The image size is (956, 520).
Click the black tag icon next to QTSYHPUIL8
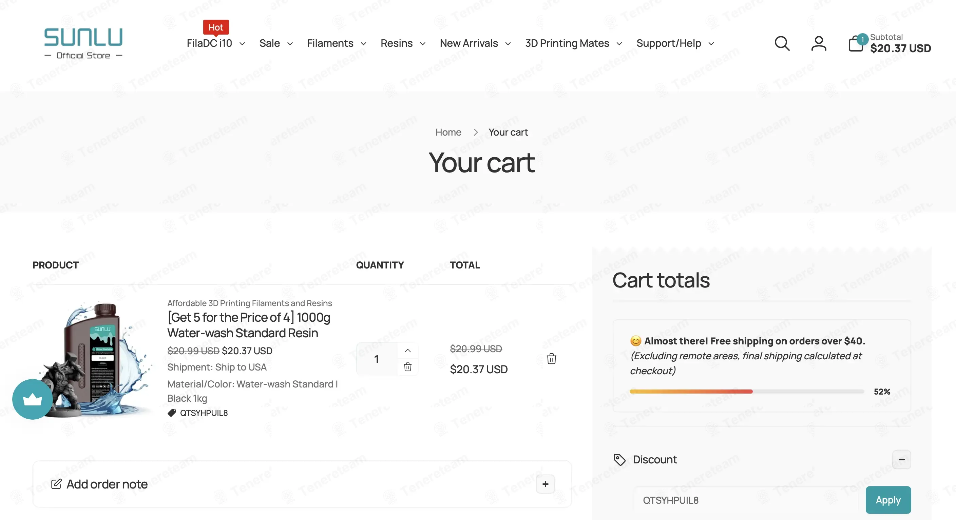[171, 413]
